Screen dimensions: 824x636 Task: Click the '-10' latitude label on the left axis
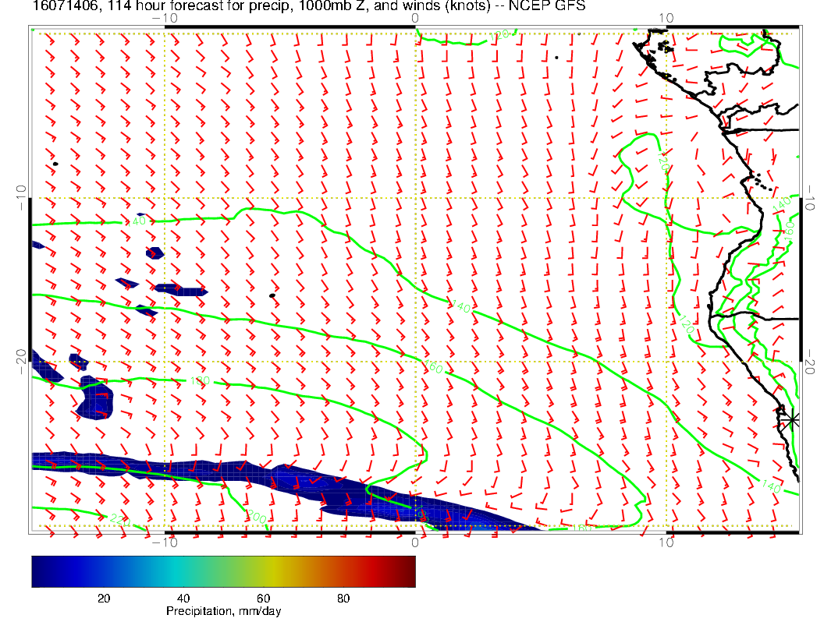pyautogui.click(x=20, y=198)
